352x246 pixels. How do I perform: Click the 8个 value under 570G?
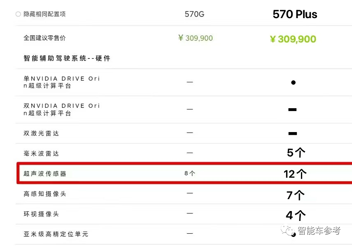tap(190, 174)
